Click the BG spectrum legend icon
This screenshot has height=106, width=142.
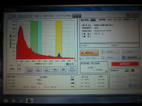pos(19,66)
